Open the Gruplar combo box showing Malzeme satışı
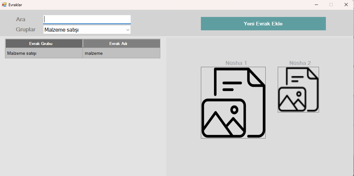The width and height of the screenshot is (354, 176). coord(83,30)
